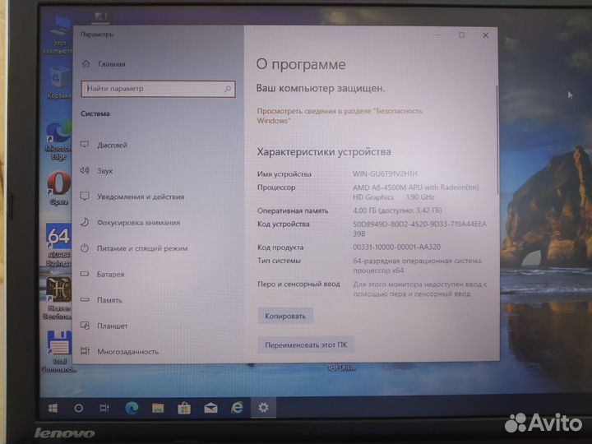Open the Mail app from the taskbar
The height and width of the screenshot is (444, 592).
[210, 408]
